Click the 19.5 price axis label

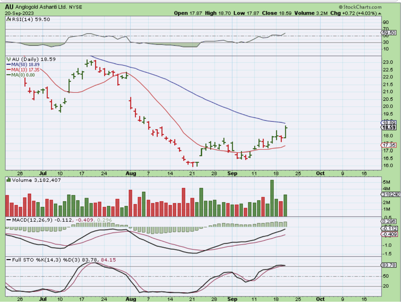388,114
